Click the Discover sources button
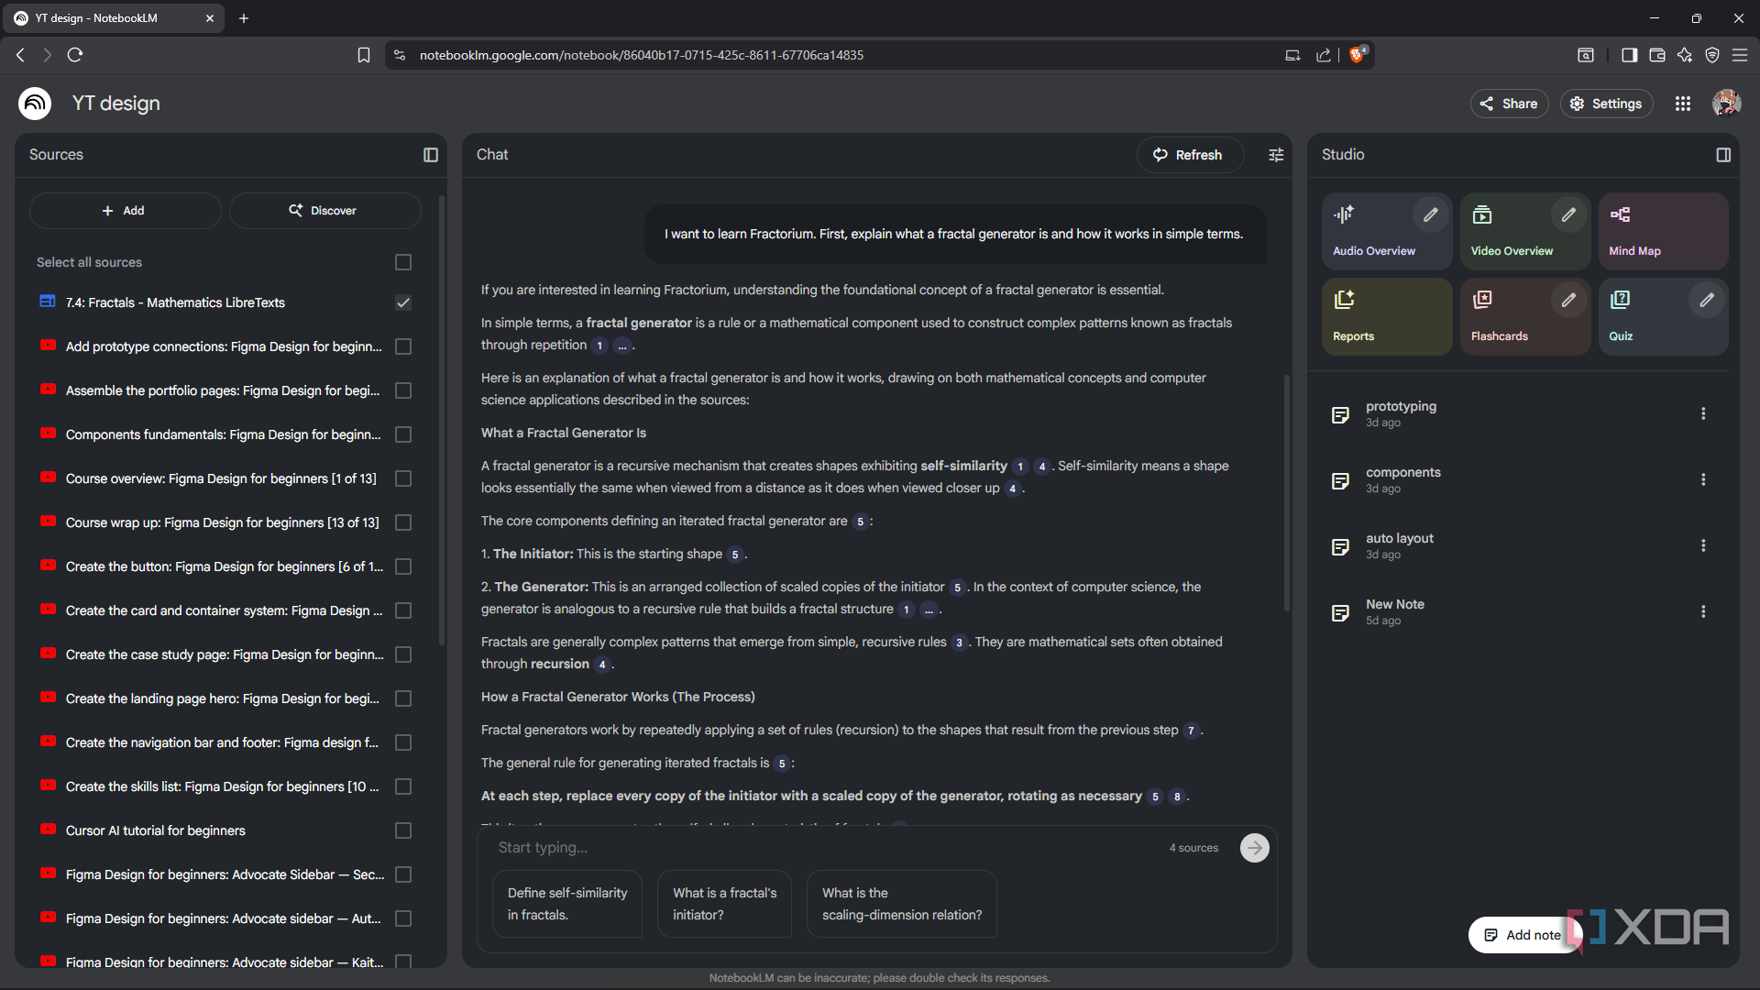Image resolution: width=1760 pixels, height=990 pixels. 324,211
